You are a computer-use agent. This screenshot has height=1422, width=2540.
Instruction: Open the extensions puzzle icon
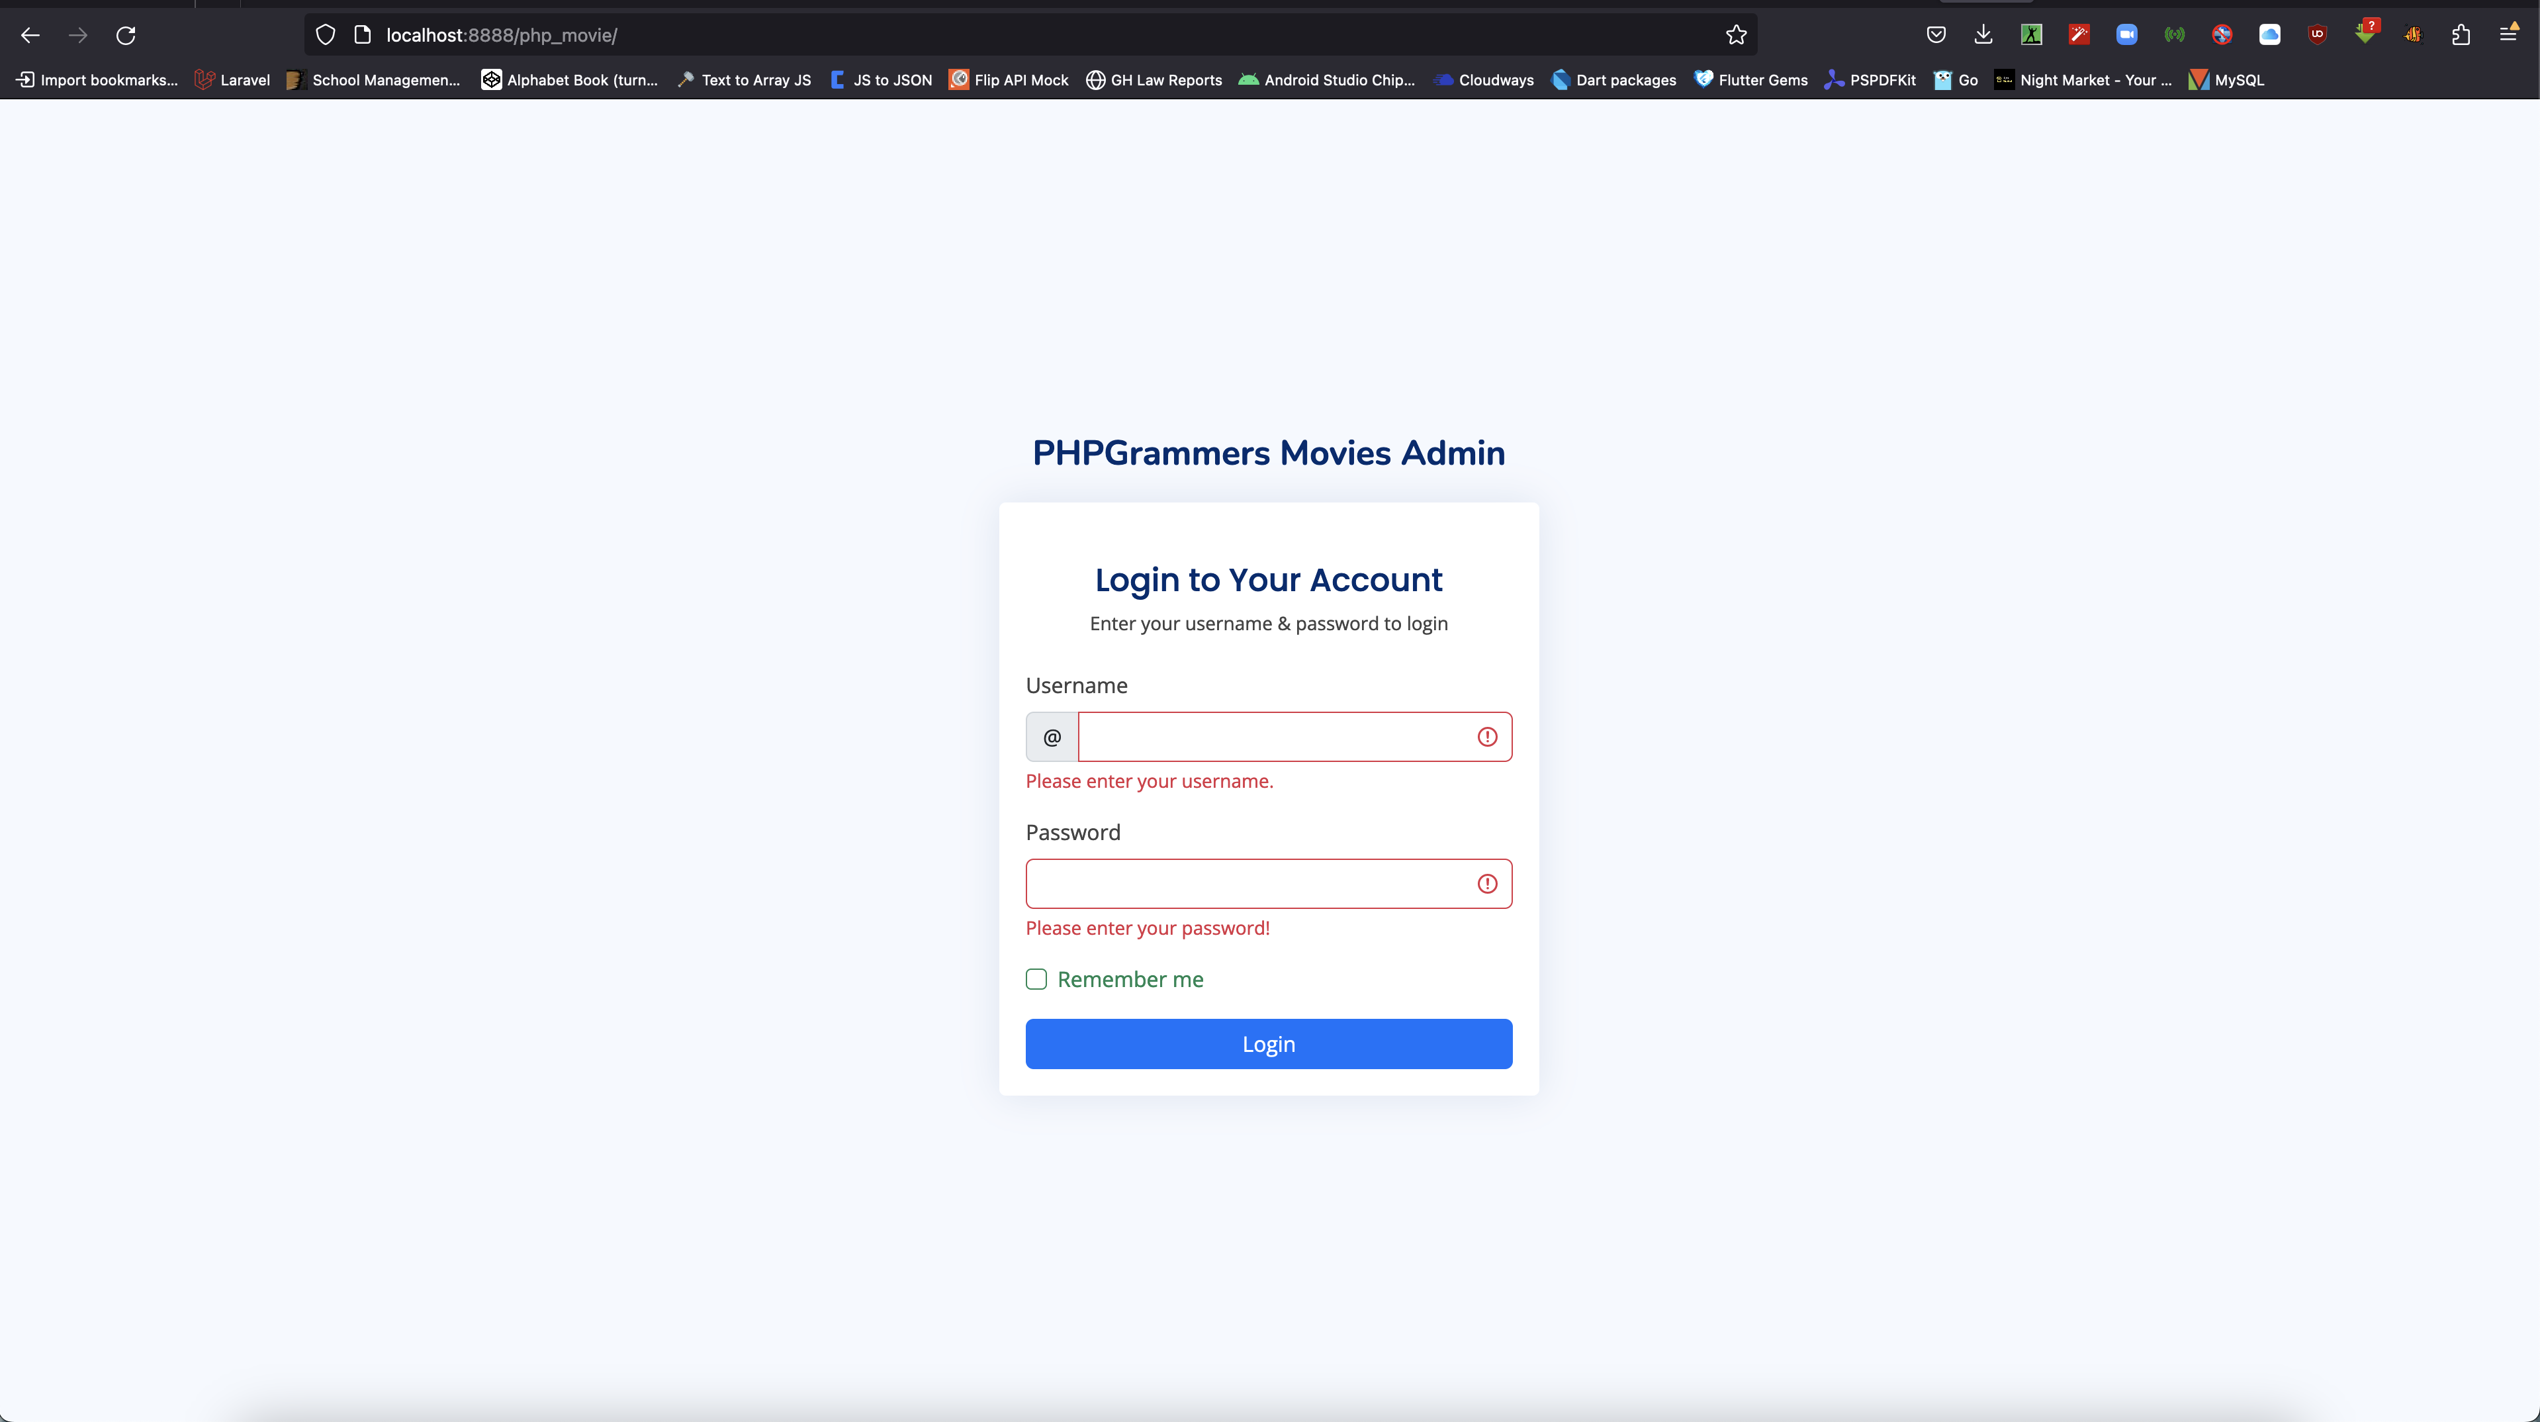tap(2460, 36)
